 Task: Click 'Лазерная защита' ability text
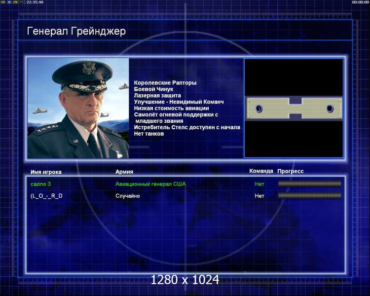157,96
